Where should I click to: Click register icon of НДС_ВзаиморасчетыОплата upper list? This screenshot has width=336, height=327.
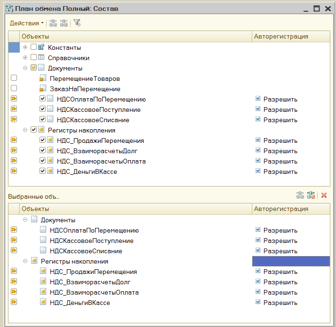point(50,160)
